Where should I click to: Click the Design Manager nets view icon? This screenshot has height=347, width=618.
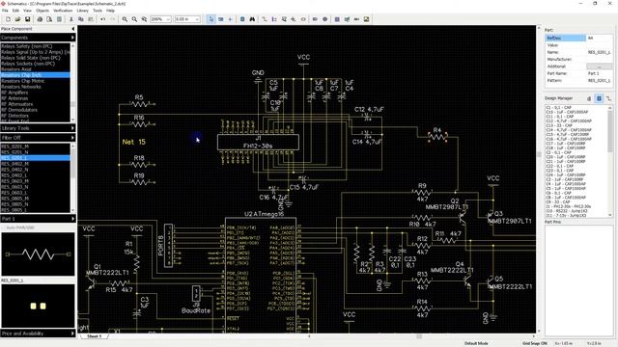[x=608, y=98]
